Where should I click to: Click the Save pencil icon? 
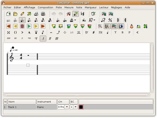tap(22, 14)
